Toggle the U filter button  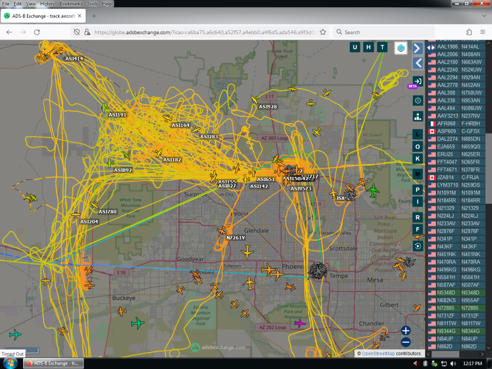pyautogui.click(x=355, y=48)
